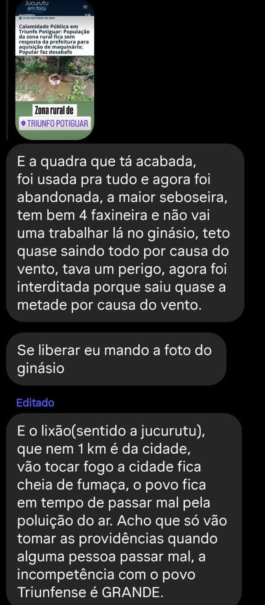Tap the story duration indicator 0:36
The height and width of the screenshot is (605, 265).
pyautogui.click(x=88, y=15)
